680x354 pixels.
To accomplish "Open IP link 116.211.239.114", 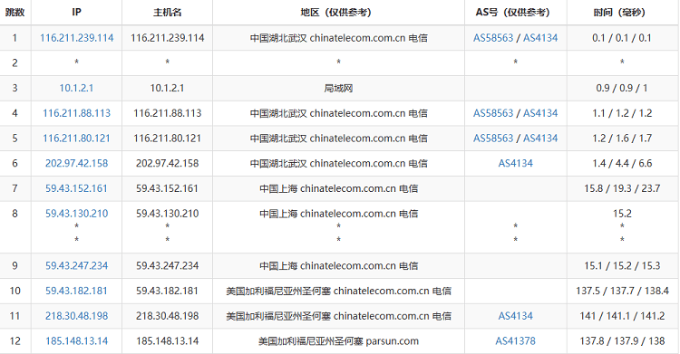I will point(77,38).
